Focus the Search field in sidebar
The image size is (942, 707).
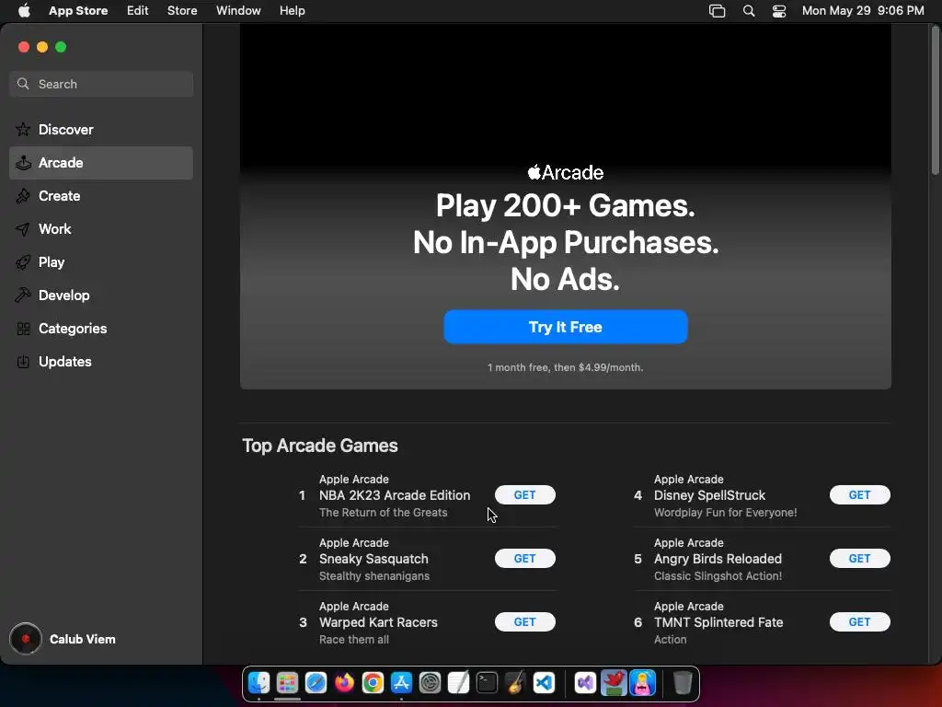pyautogui.click(x=101, y=84)
